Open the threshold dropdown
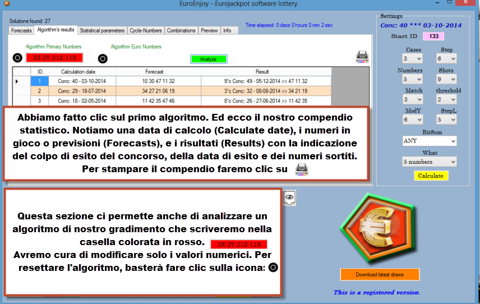 446,99
